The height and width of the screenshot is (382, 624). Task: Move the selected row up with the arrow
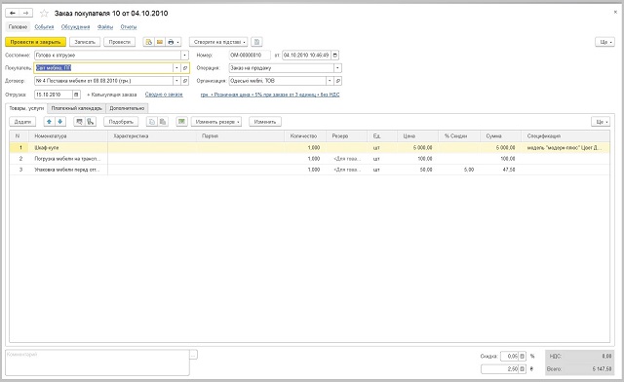(x=49, y=122)
